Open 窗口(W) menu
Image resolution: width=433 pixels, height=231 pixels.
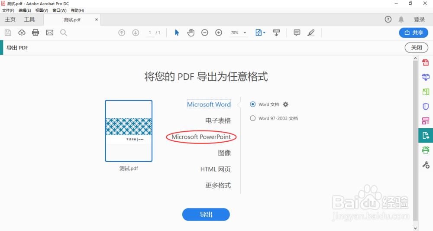click(x=59, y=10)
